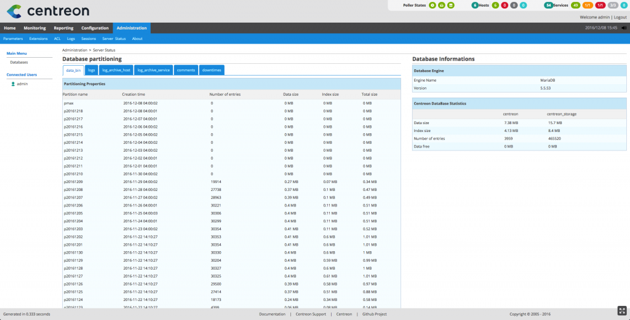This screenshot has width=630, height=320.
Task: Click partition name p20161124
Action: point(73,300)
